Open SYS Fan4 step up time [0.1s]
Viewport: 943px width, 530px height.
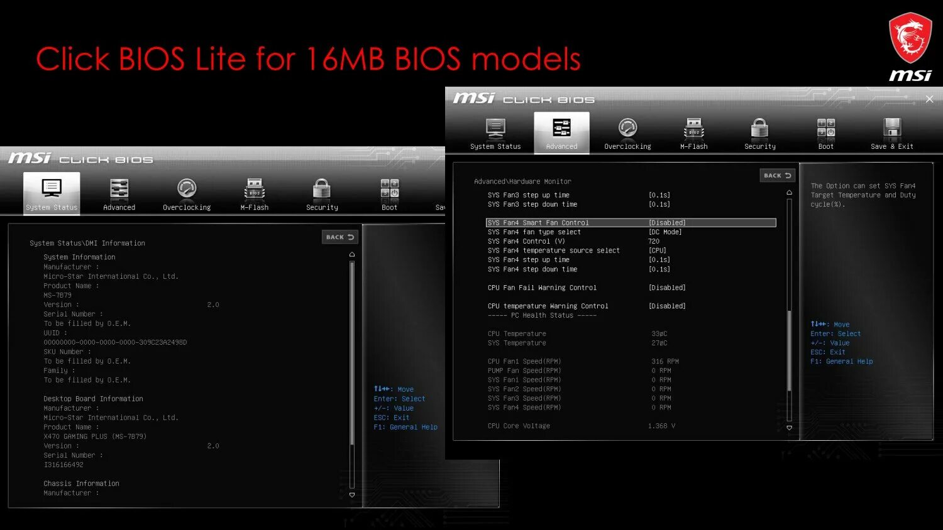pyautogui.click(x=579, y=260)
